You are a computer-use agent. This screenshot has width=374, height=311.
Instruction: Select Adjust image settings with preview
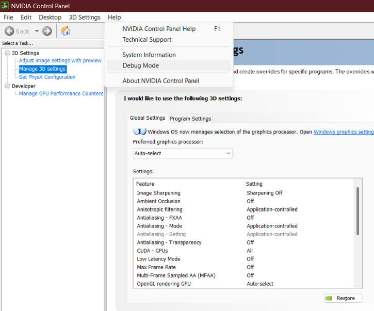coord(60,60)
